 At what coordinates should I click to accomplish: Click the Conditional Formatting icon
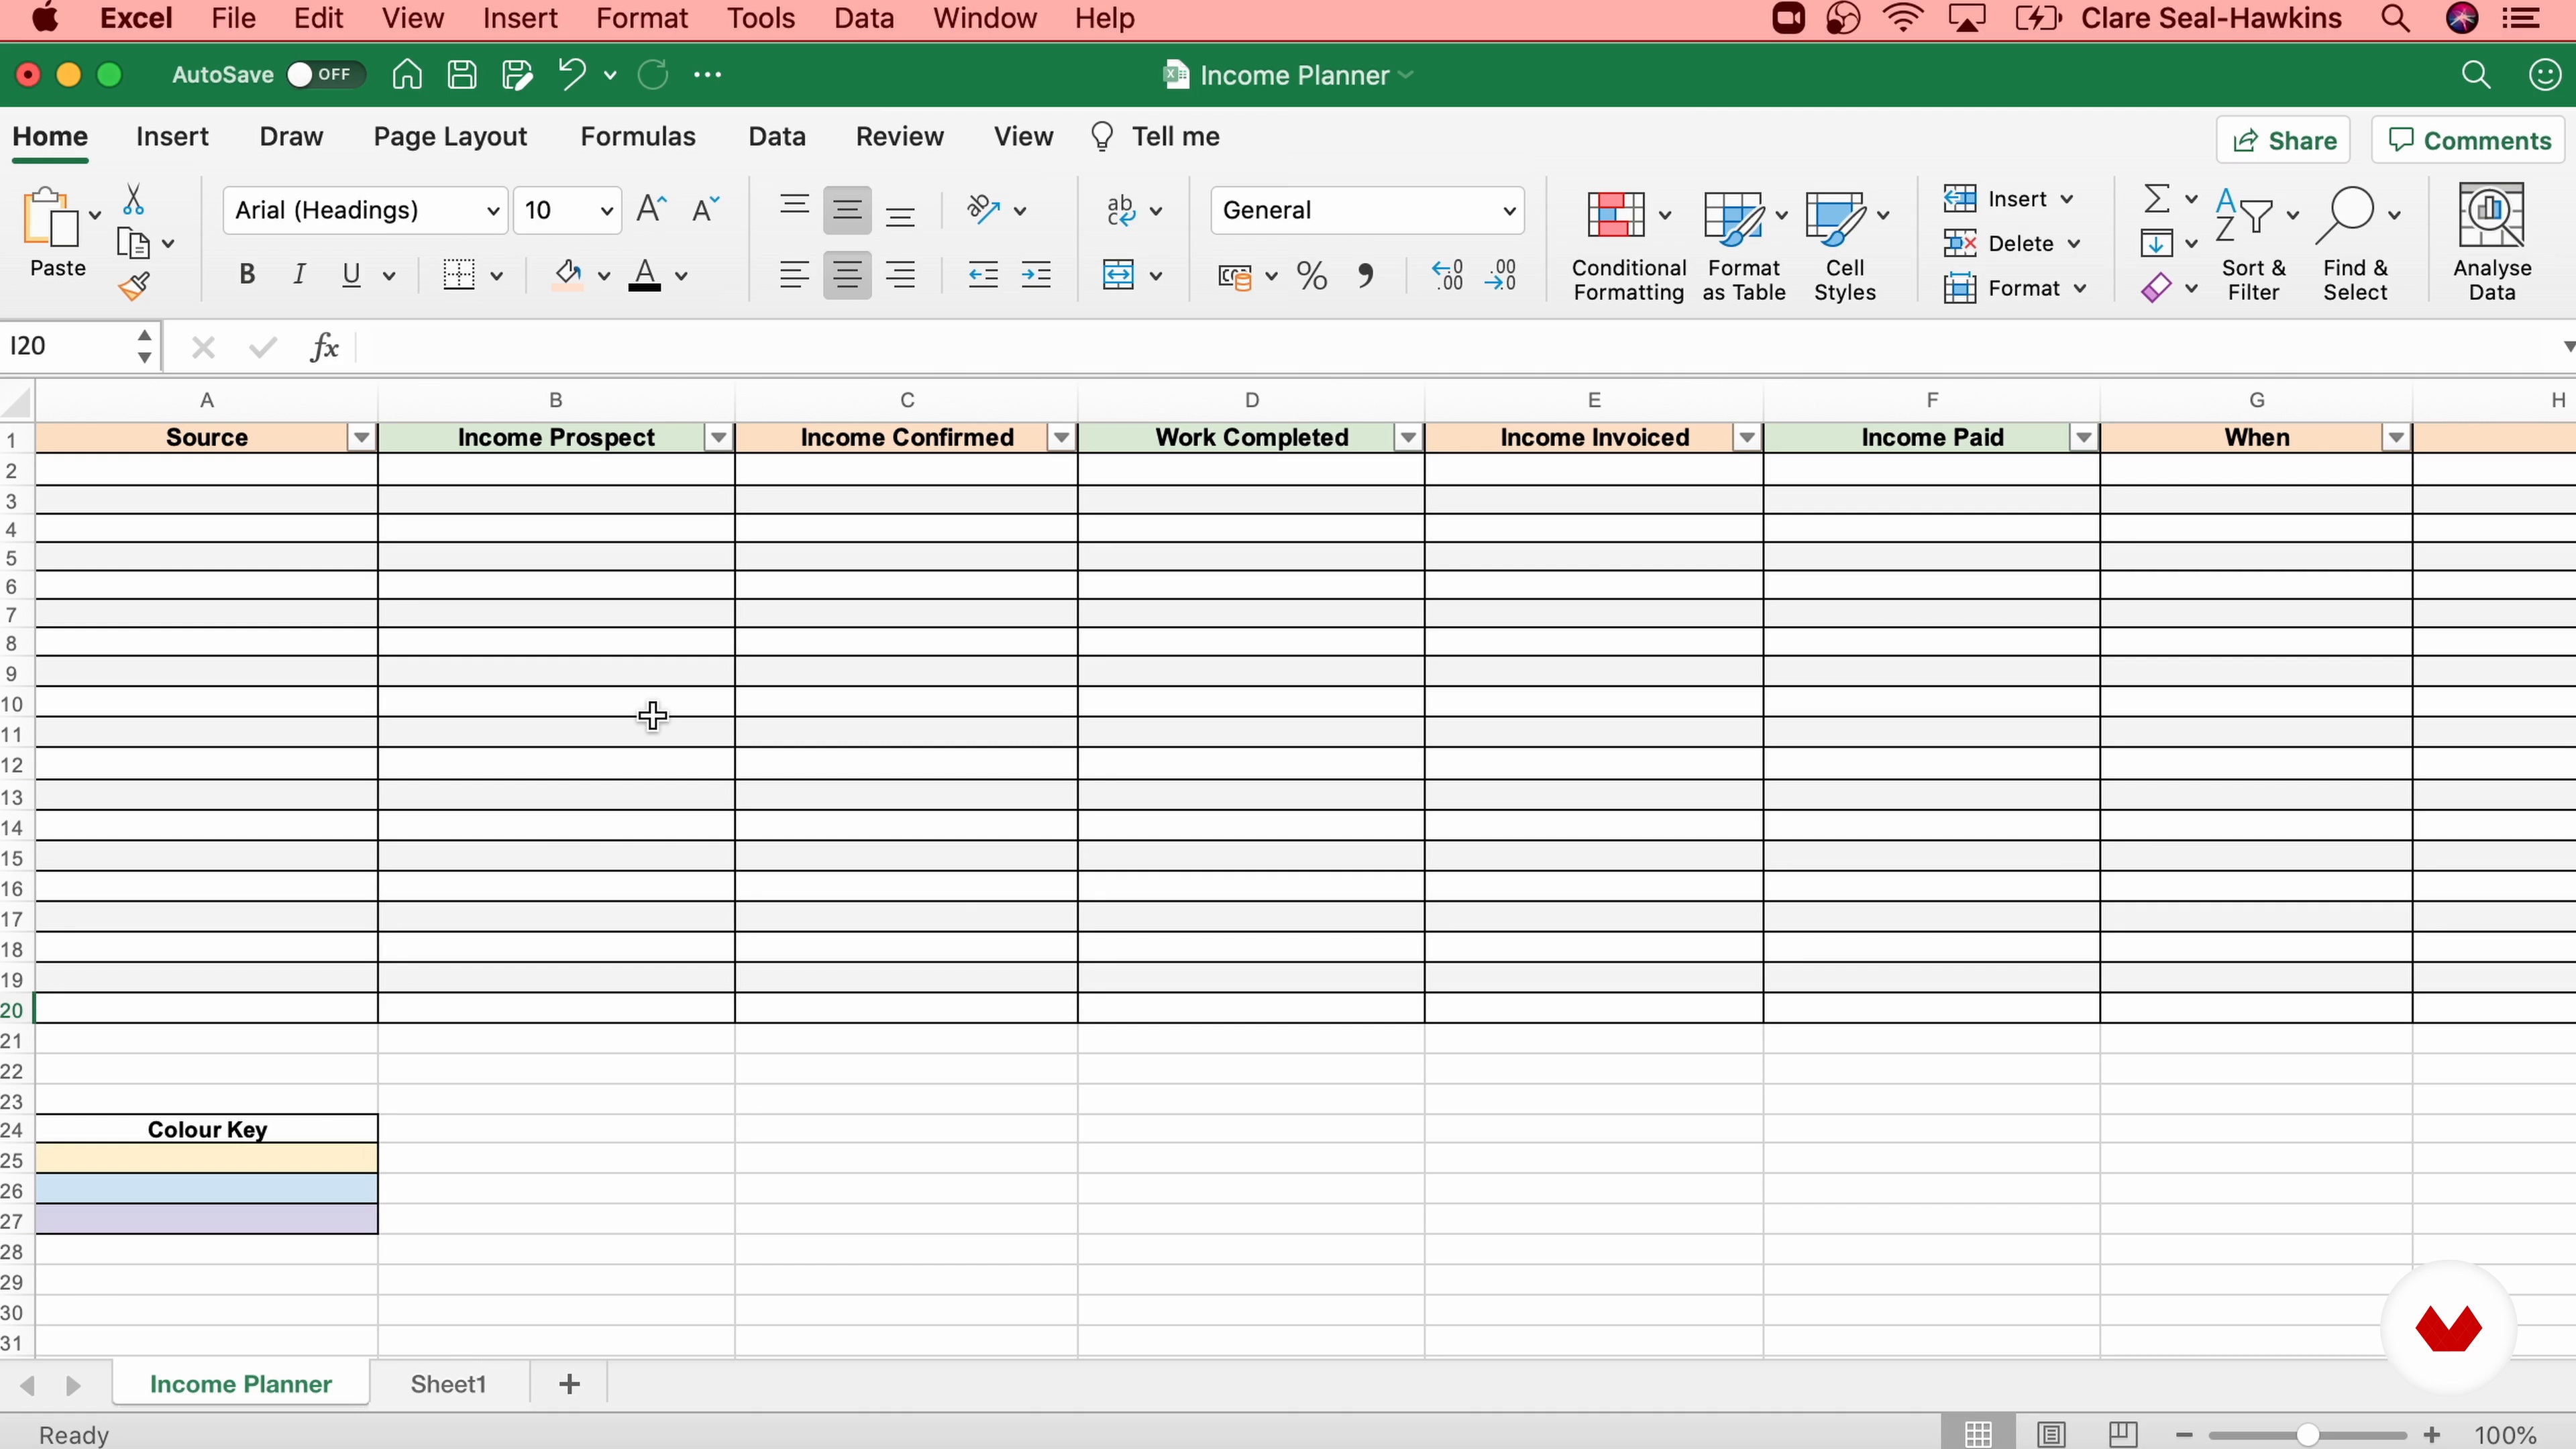(1616, 215)
